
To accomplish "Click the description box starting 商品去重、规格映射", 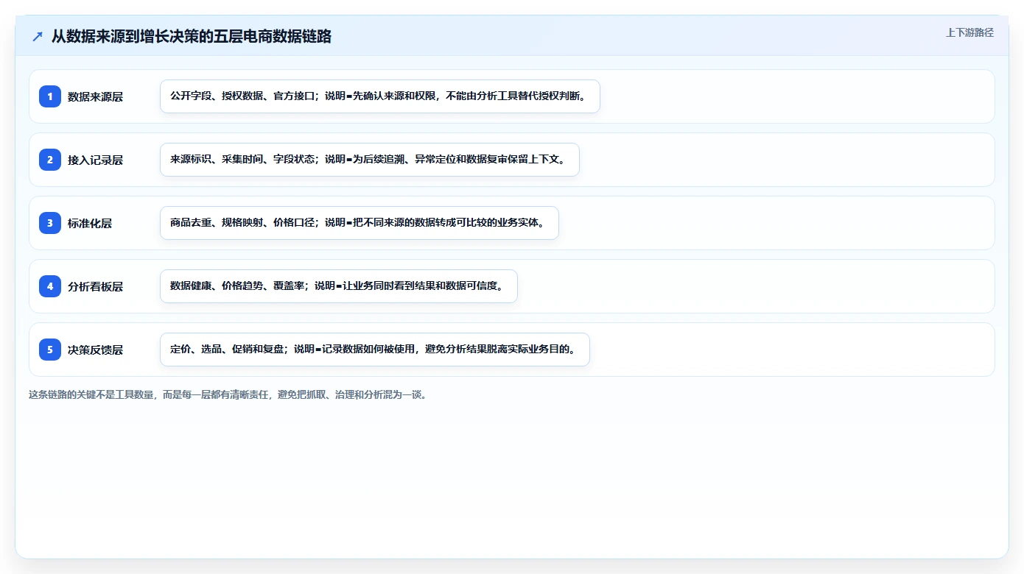I will pyautogui.click(x=360, y=223).
